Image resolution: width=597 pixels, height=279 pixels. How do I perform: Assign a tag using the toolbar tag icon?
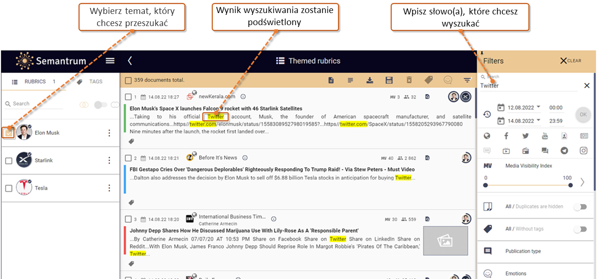(429, 80)
